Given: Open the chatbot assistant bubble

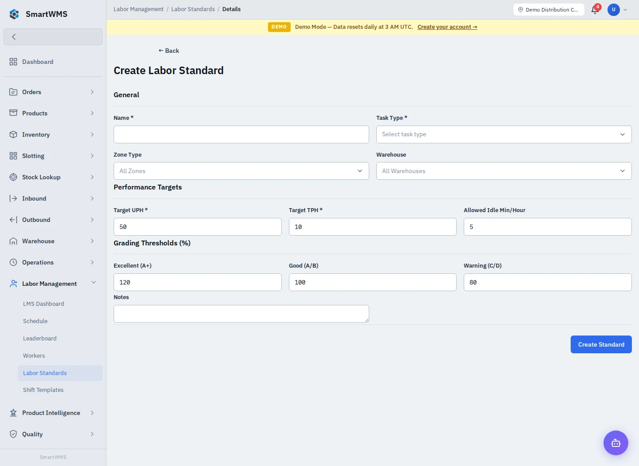Looking at the screenshot, I should point(616,443).
